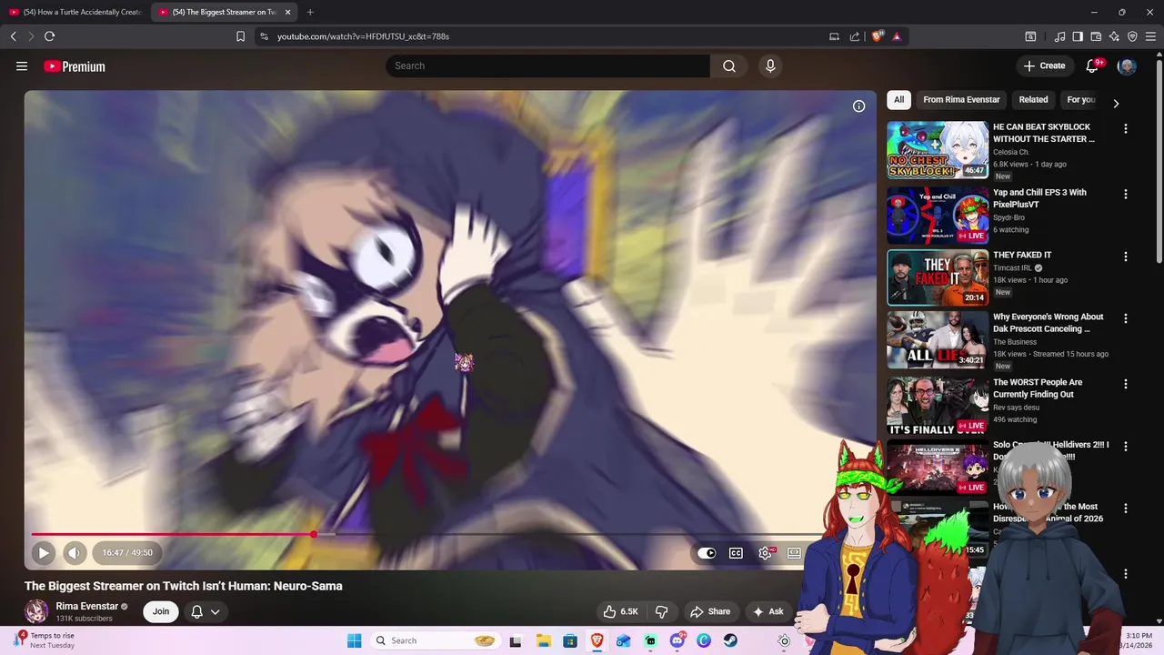
Task: Open the Ask AI button
Action: point(768,611)
